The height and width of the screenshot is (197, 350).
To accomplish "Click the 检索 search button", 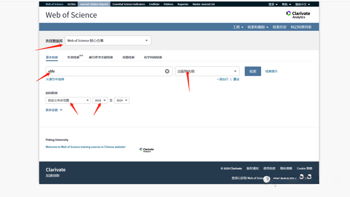I will tap(253, 71).
